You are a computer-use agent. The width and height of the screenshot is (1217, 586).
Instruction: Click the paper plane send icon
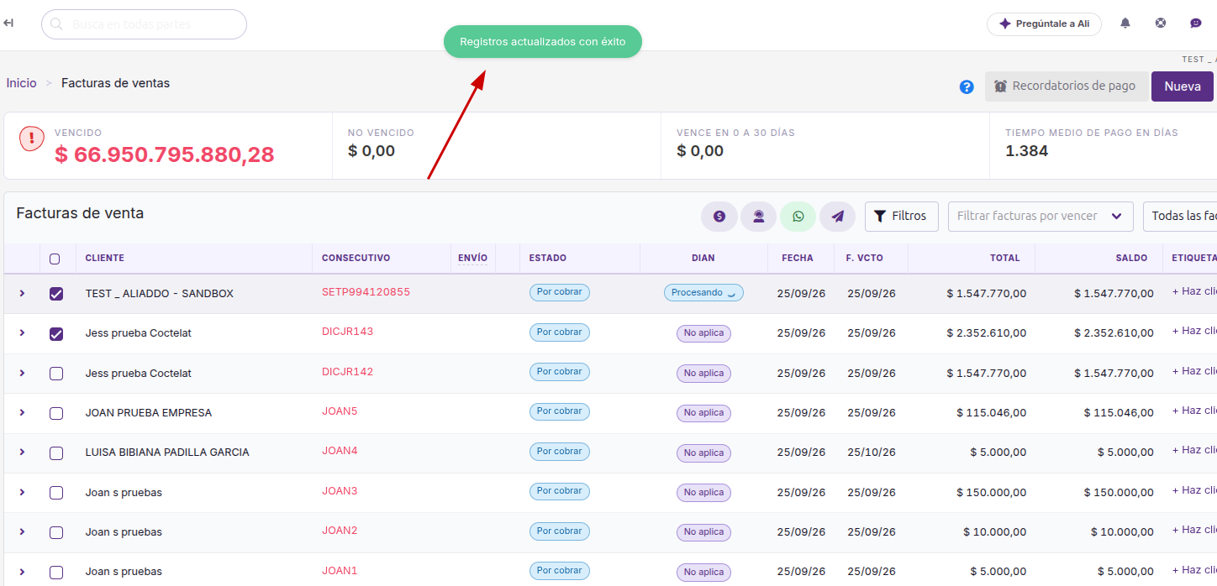click(838, 217)
